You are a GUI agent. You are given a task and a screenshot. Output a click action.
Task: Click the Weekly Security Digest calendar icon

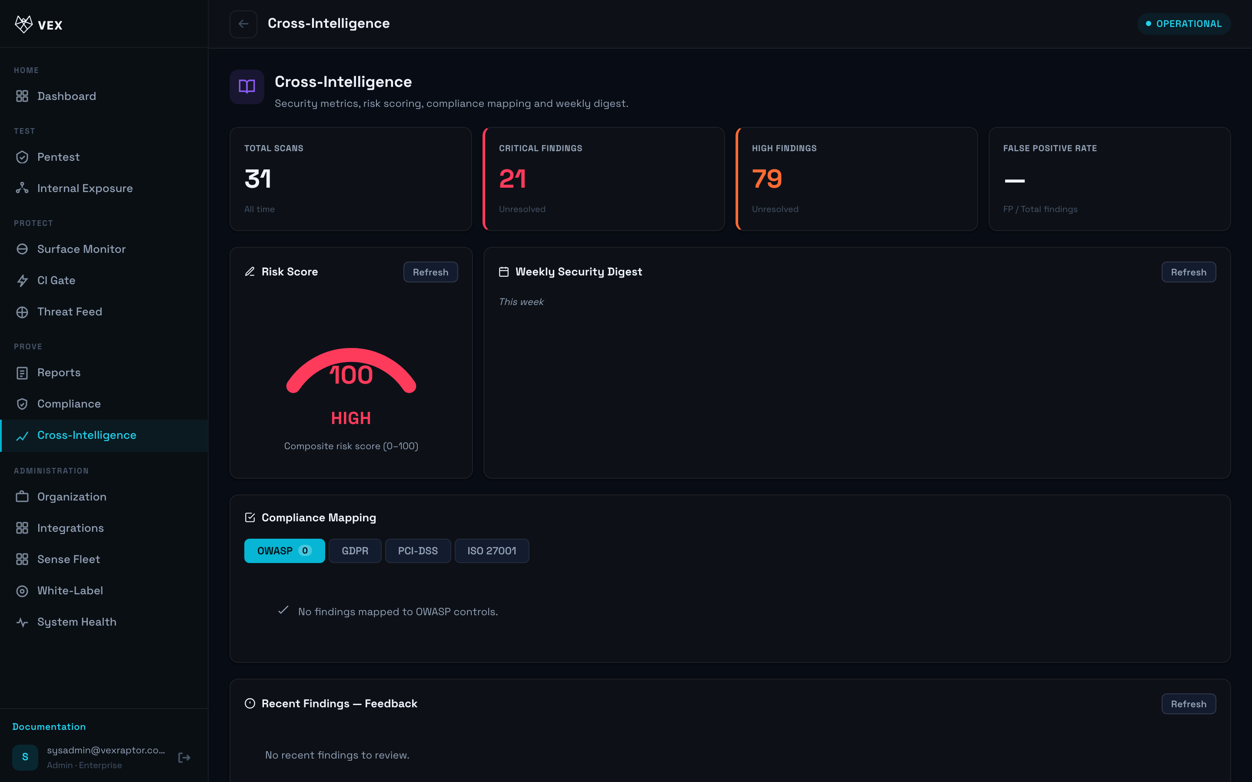pyautogui.click(x=504, y=272)
